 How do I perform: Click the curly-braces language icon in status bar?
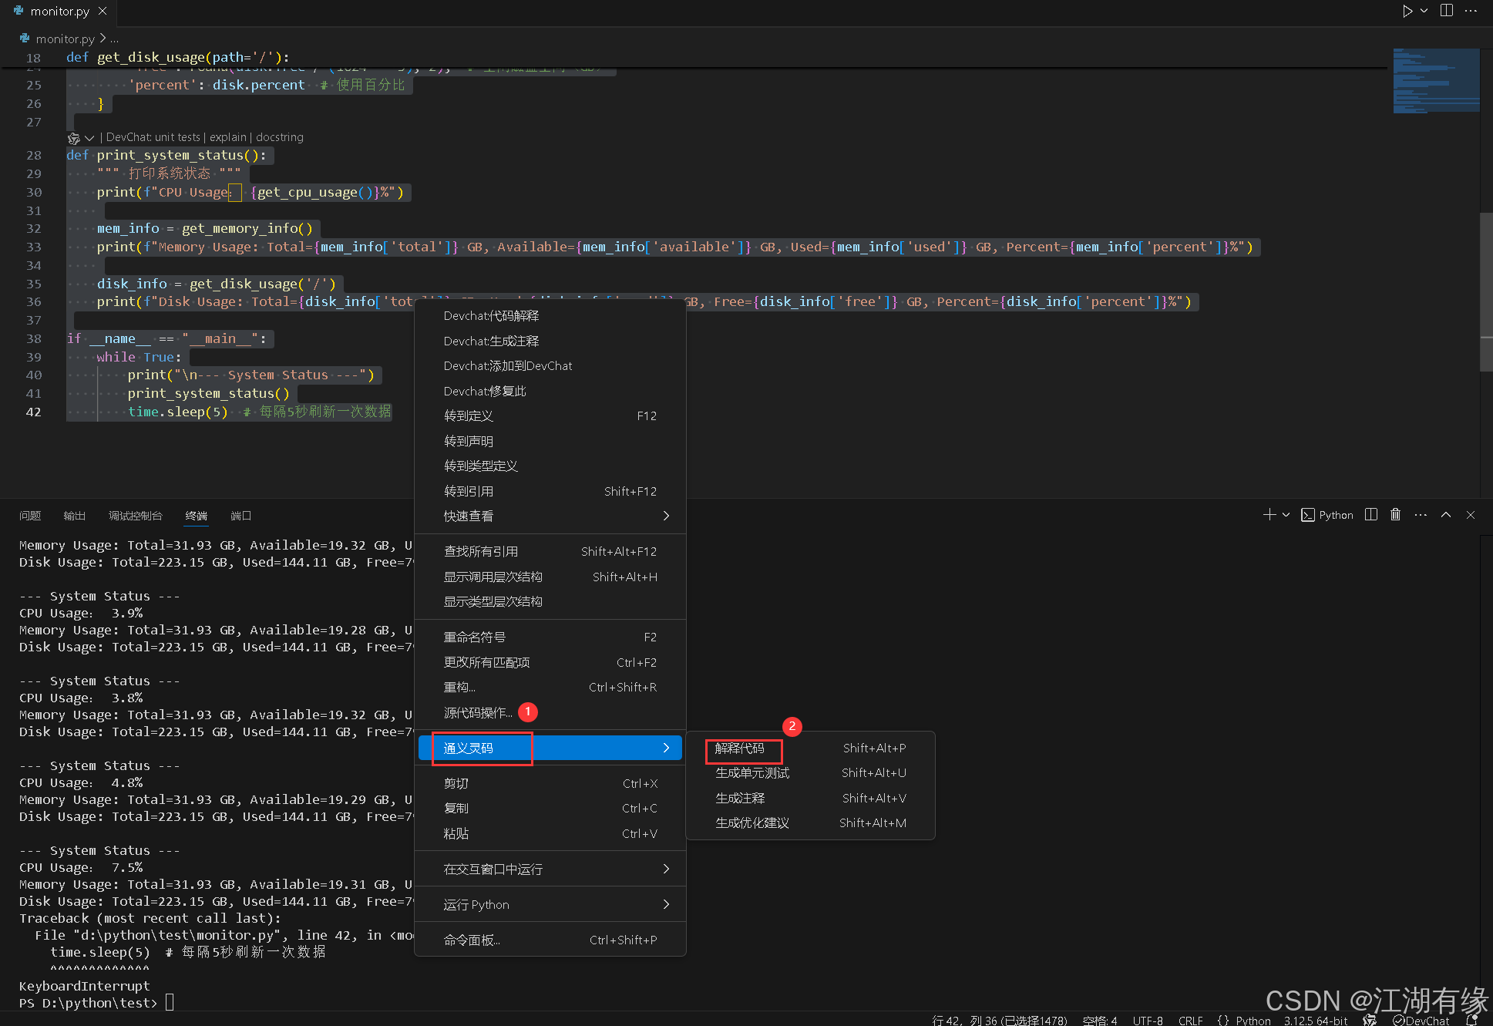(1223, 1020)
